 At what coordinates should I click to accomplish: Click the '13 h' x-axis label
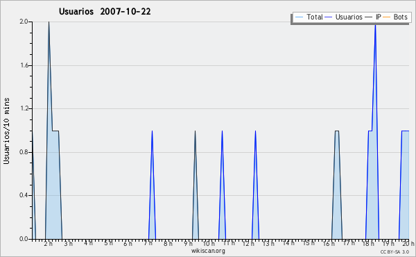(268, 243)
